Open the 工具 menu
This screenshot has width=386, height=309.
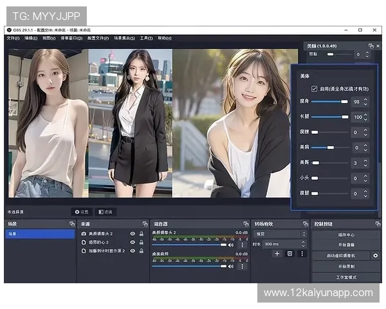[146, 38]
